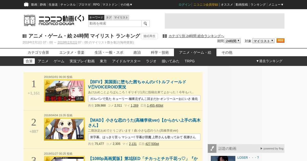Click the Niconico Douga logo
Screen dimensions: 307x161
click(54, 20)
